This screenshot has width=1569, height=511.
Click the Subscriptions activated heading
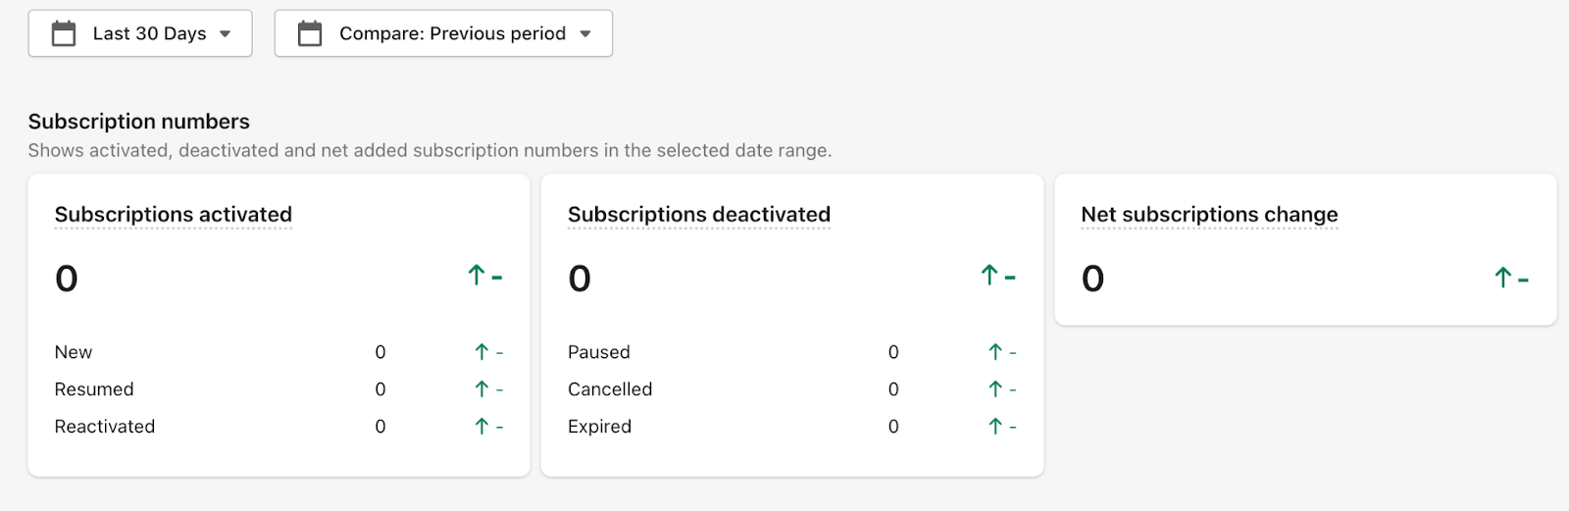174,215
